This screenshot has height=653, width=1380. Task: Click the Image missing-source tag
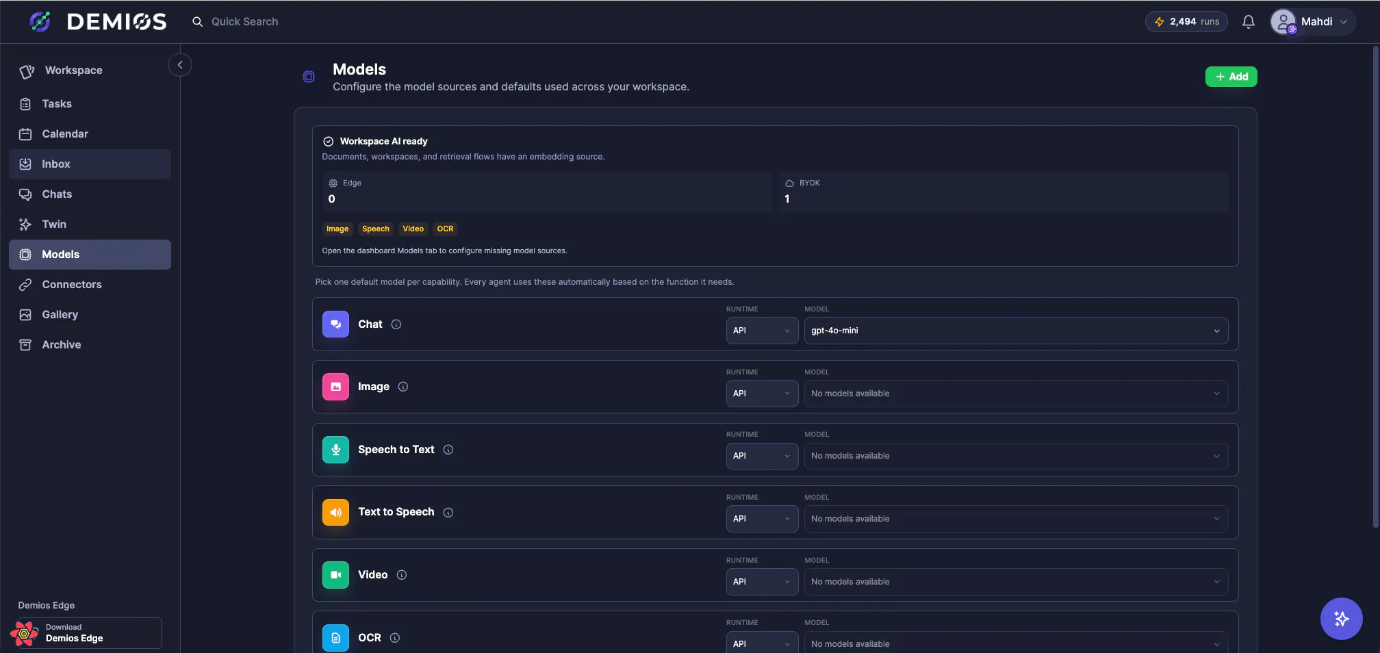pyautogui.click(x=337, y=229)
